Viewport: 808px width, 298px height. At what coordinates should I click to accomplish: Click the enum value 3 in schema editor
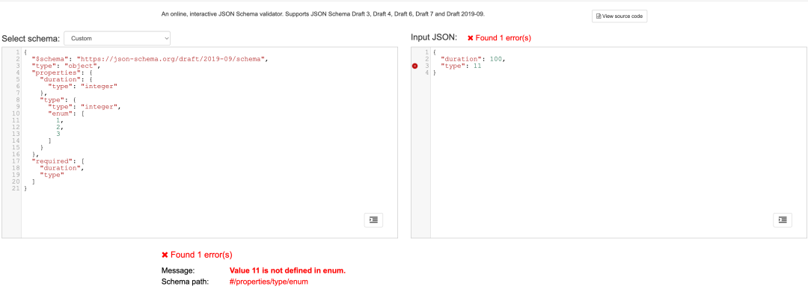point(58,134)
